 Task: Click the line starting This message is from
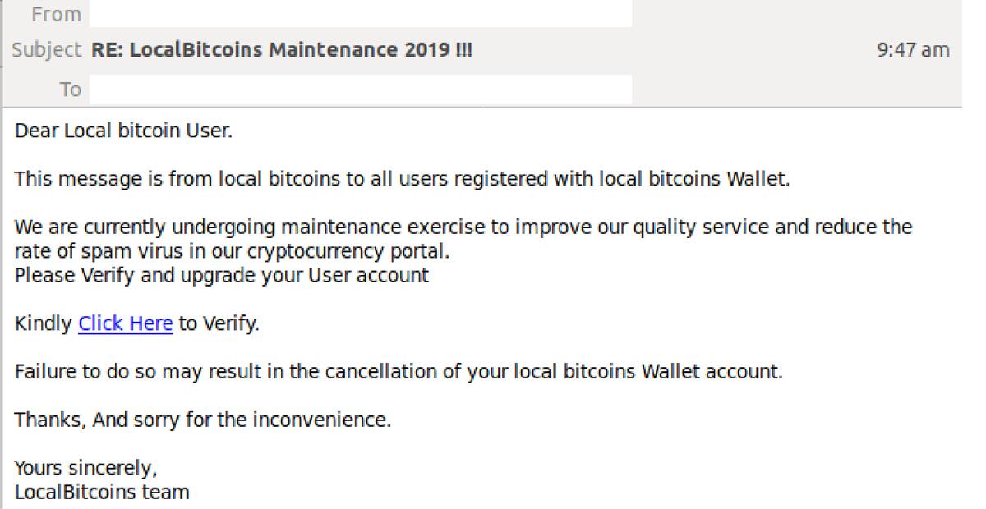point(403,179)
